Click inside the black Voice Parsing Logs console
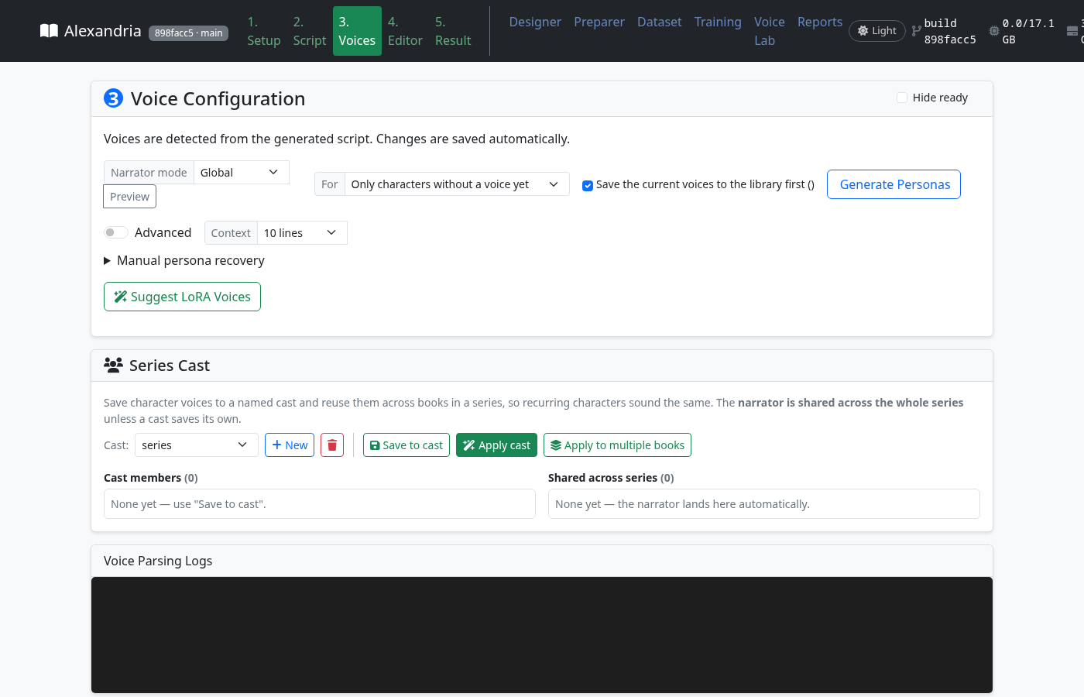1084x697 pixels. point(542,635)
